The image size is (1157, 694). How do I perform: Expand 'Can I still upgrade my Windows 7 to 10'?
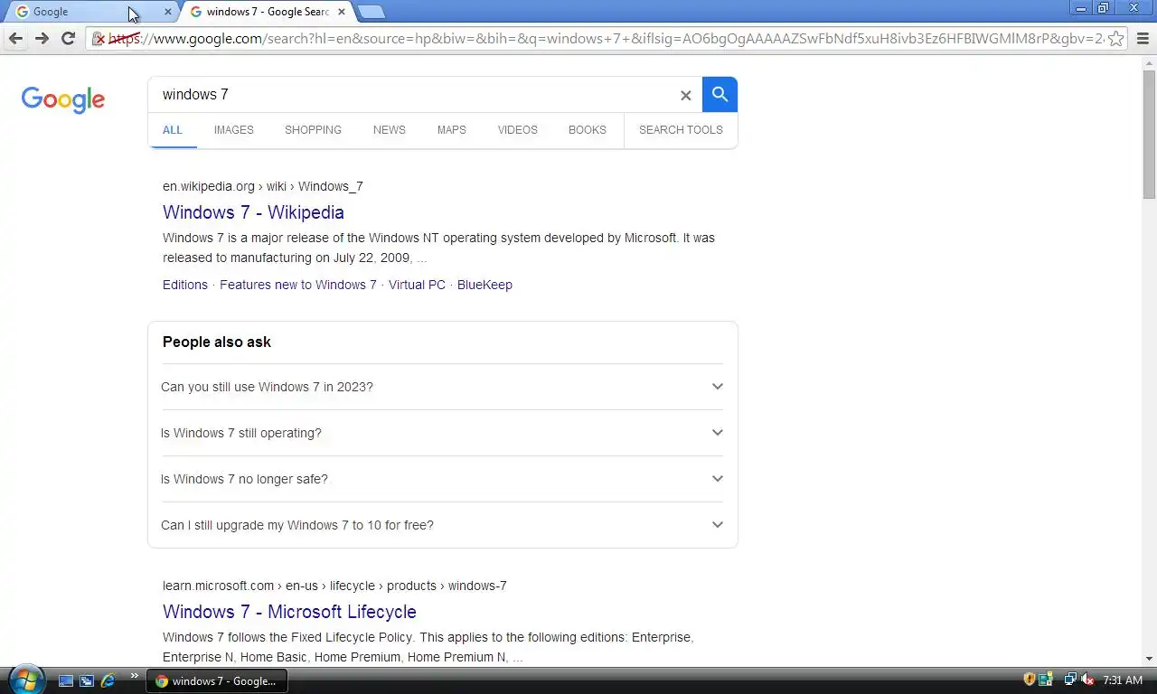click(x=443, y=525)
